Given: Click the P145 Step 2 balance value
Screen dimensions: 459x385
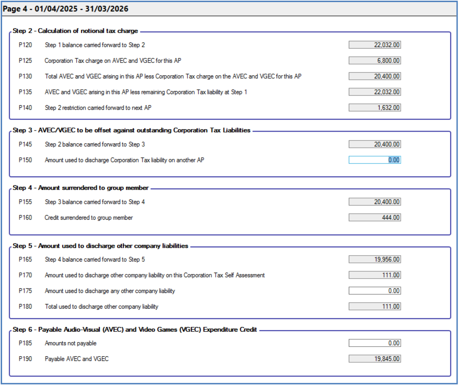Looking at the screenshot, I should click(x=375, y=144).
